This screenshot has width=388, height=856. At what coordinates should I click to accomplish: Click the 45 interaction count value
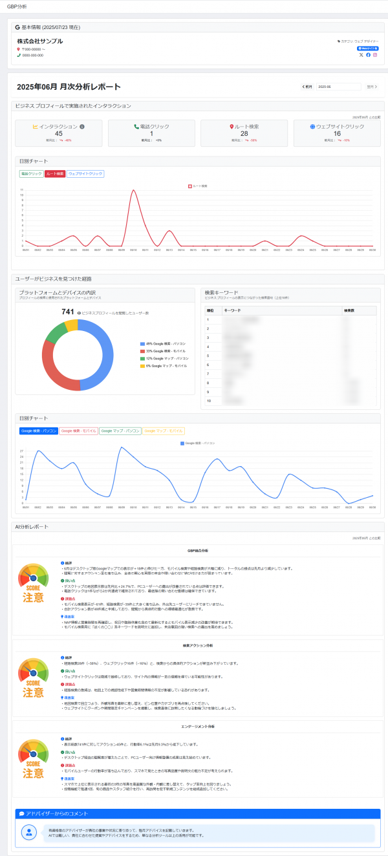tap(59, 134)
